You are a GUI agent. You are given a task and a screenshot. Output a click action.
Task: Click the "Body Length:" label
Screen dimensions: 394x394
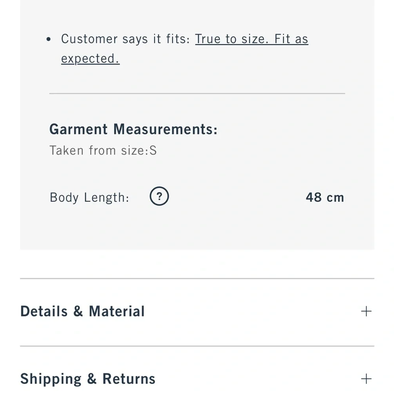click(x=89, y=197)
